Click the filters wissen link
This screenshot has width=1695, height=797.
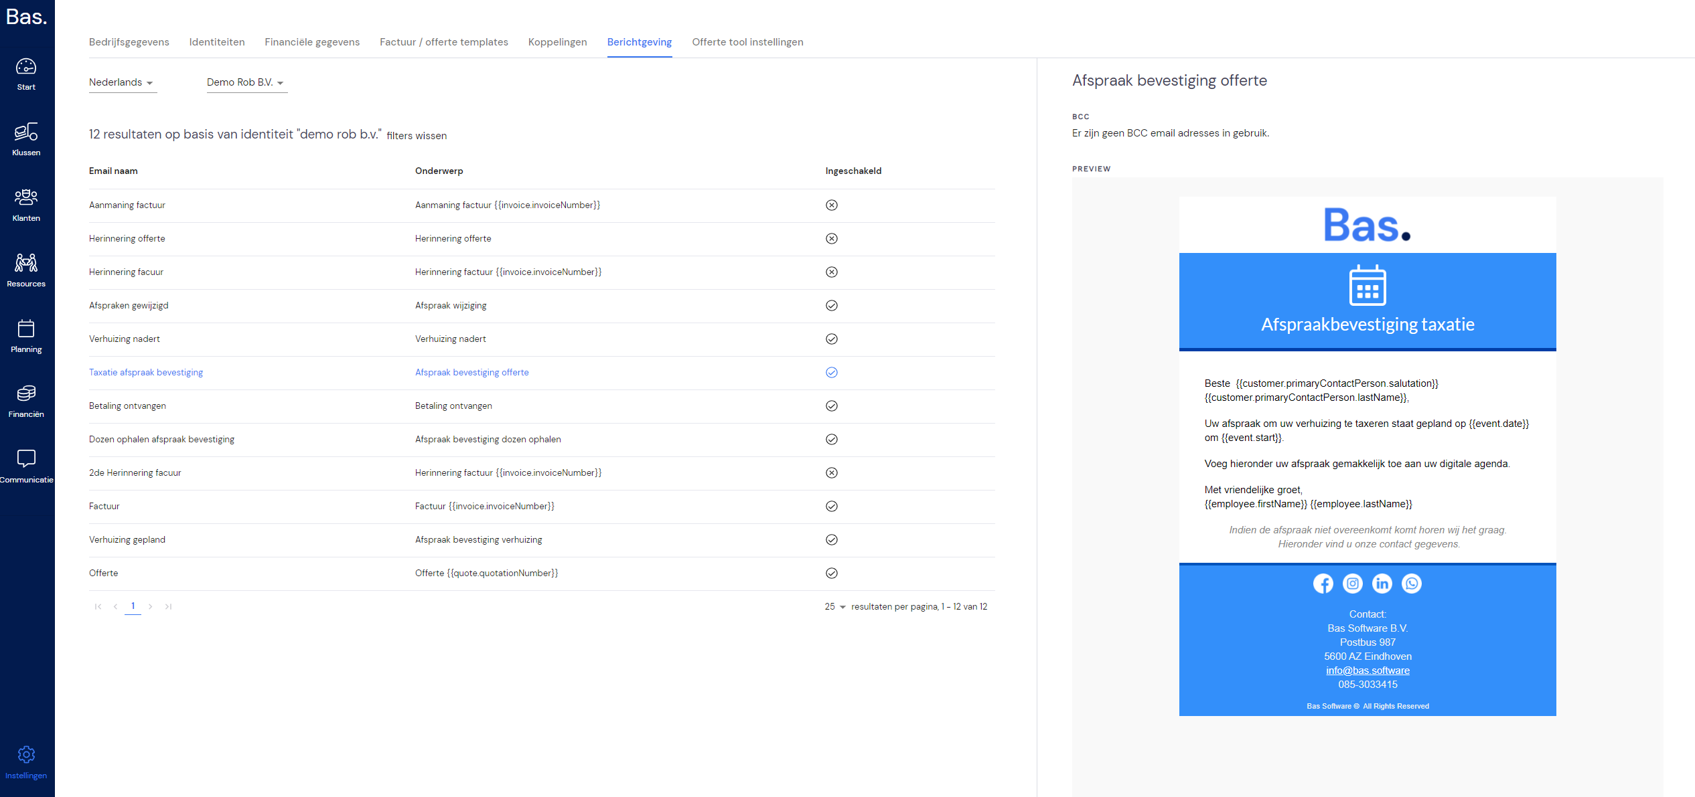pyautogui.click(x=417, y=136)
